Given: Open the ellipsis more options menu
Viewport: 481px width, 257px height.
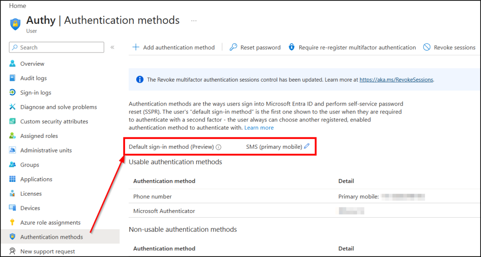Looking at the screenshot, I should coord(194,21).
